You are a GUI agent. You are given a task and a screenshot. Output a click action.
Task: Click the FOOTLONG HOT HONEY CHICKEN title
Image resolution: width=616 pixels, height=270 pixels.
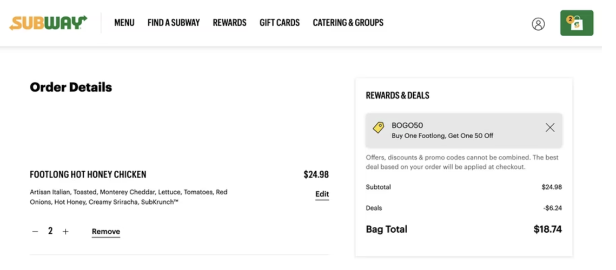pyautogui.click(x=88, y=174)
